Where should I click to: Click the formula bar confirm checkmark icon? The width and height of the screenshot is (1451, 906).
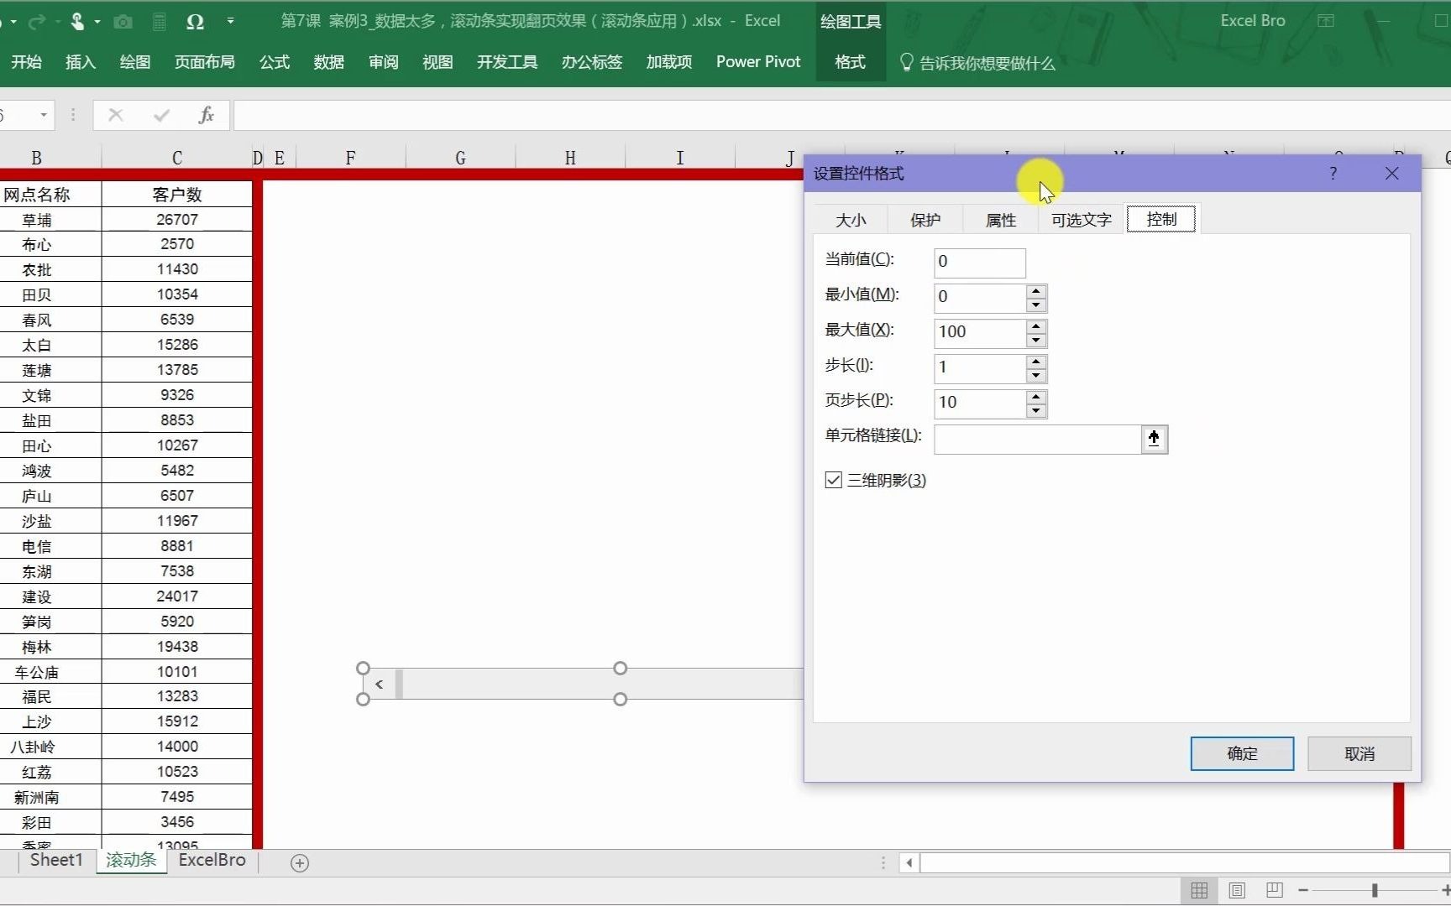click(x=161, y=115)
